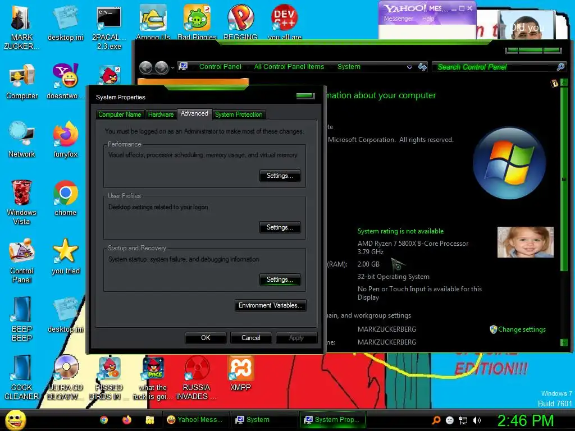The image size is (575, 431).
Task: Open the Windows Vista recycle bin icon
Action: pyautogui.click(x=22, y=202)
